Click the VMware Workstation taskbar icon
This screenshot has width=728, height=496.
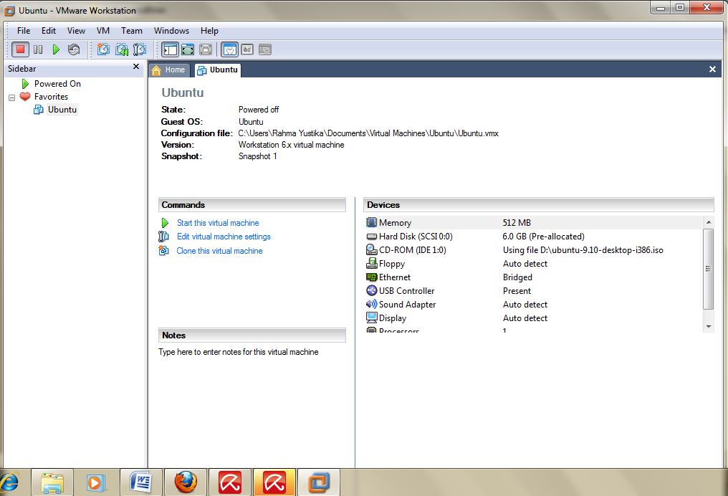pos(319,482)
